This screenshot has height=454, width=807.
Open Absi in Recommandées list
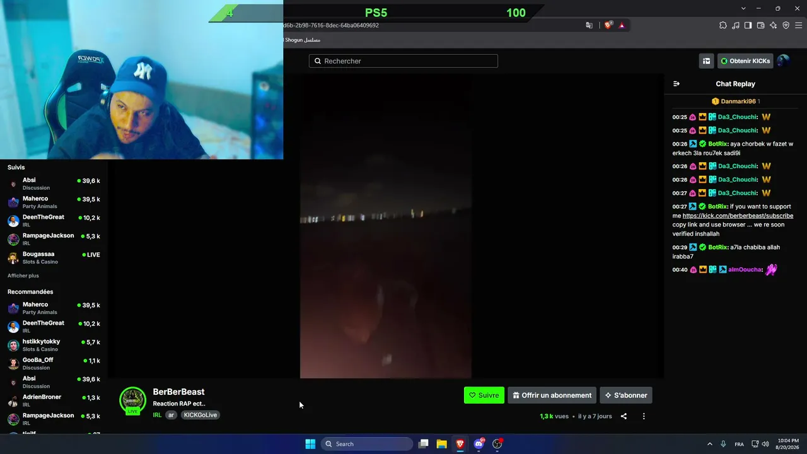point(54,382)
